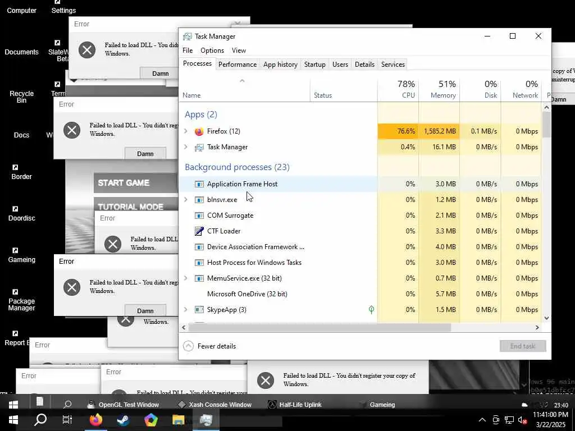Click the horizontal scrollbar thumb in process list
The height and width of the screenshot is (431, 575).
[319, 328]
